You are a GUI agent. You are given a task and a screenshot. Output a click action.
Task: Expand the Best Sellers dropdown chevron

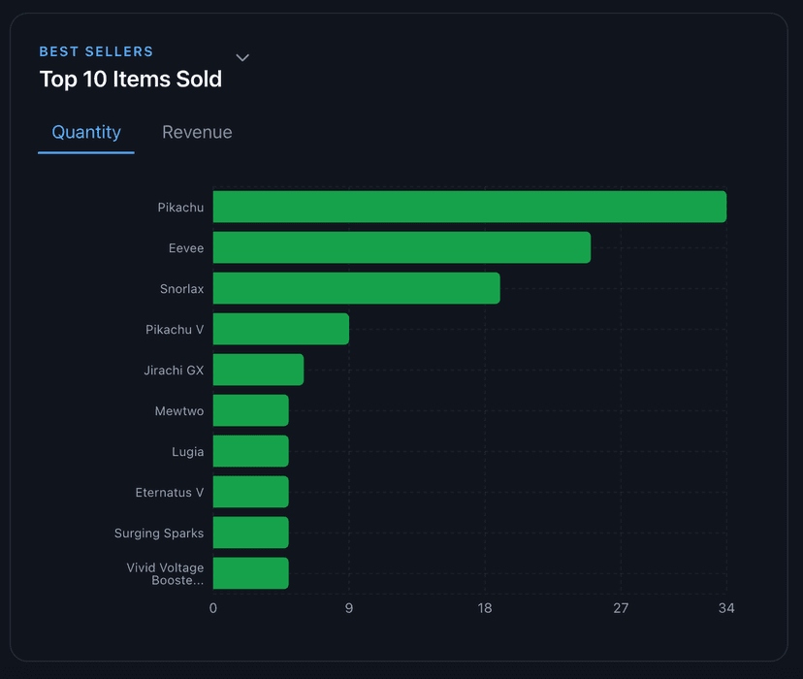pos(241,58)
